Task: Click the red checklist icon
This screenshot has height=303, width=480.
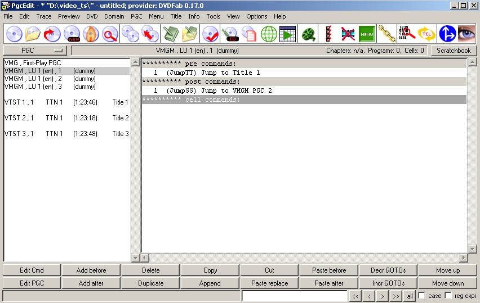Action: 328,34
